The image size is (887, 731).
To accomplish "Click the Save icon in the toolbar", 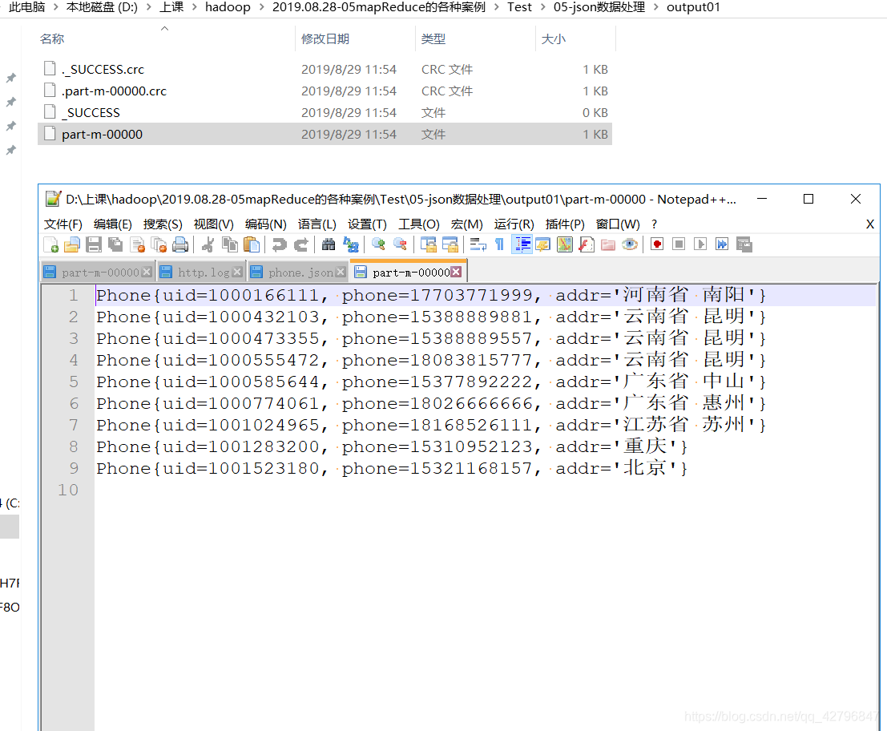I will point(93,245).
